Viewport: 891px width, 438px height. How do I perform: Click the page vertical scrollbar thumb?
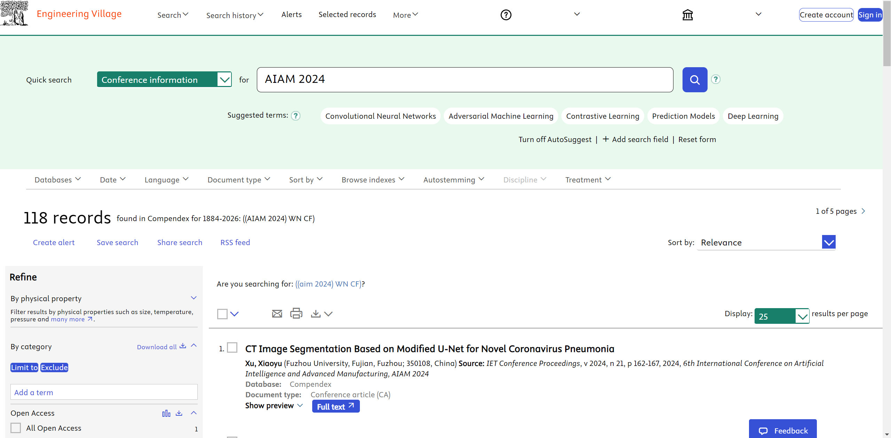(887, 33)
